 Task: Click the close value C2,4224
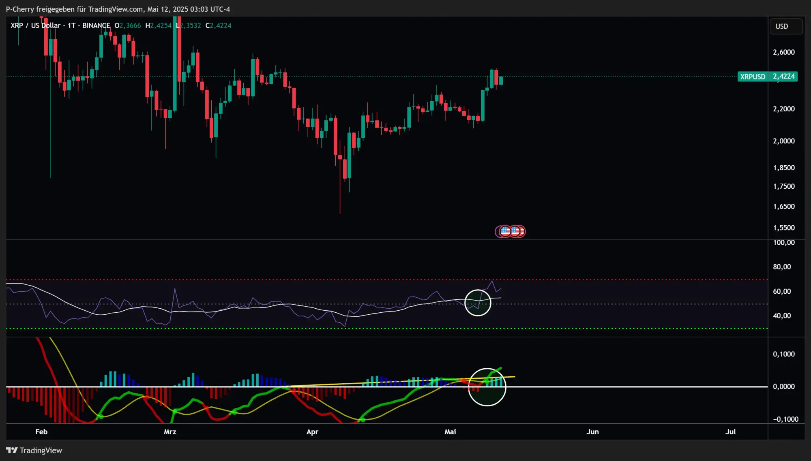[218, 26]
